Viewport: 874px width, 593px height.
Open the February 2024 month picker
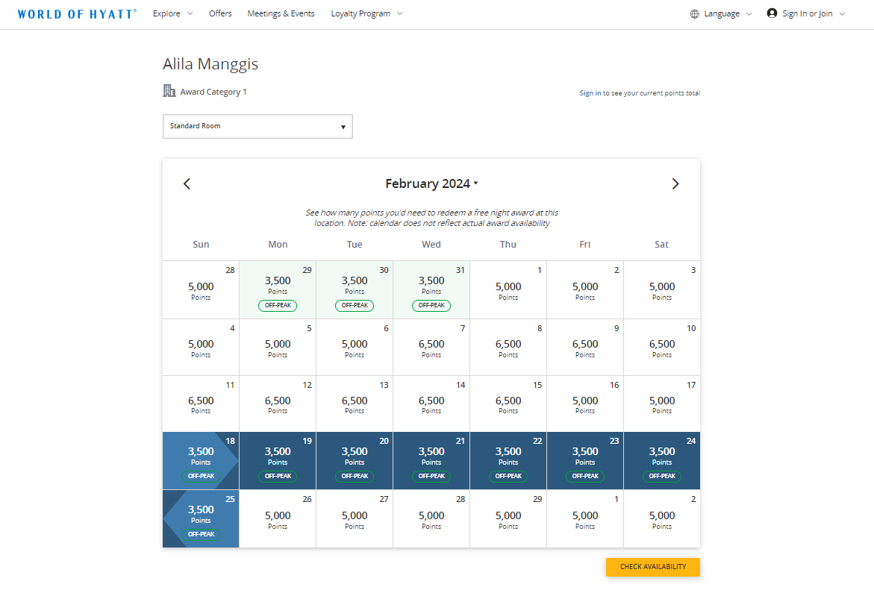tap(431, 183)
